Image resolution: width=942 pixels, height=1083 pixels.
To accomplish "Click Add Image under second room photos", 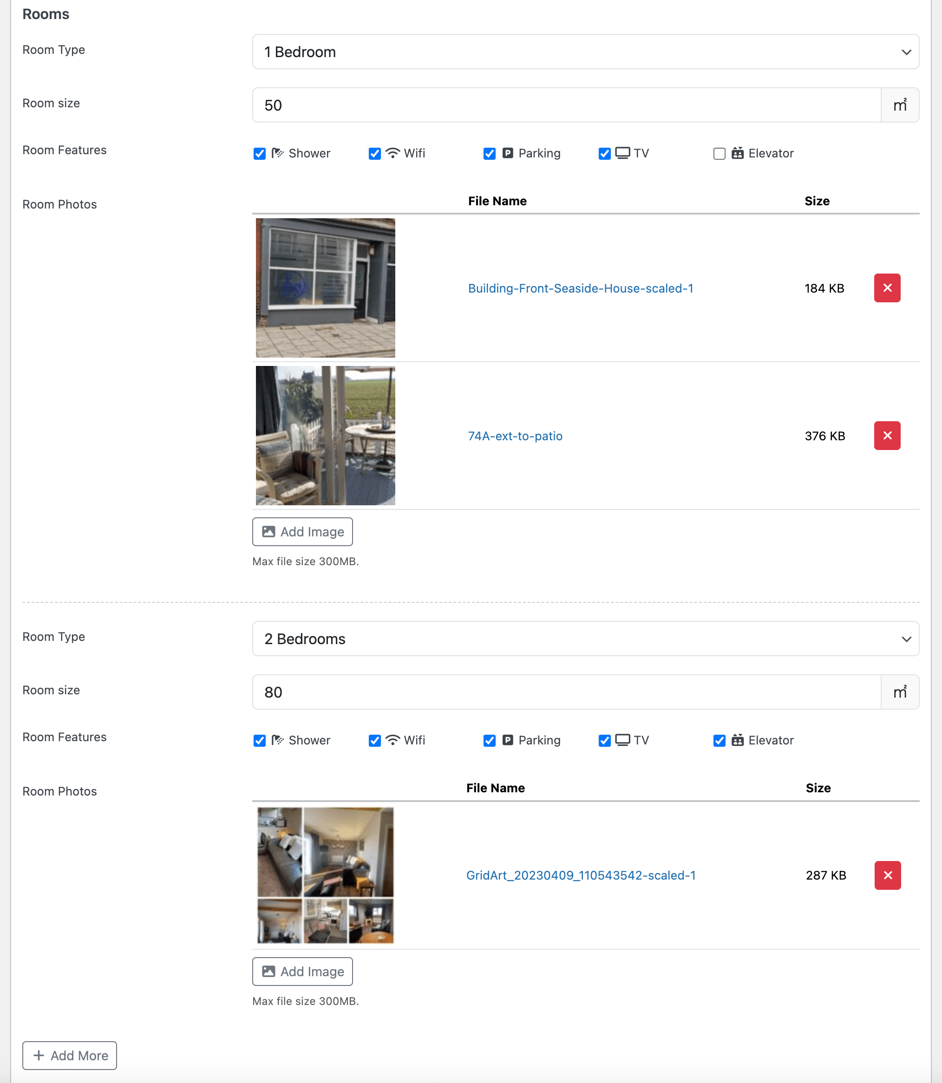I will coord(302,972).
